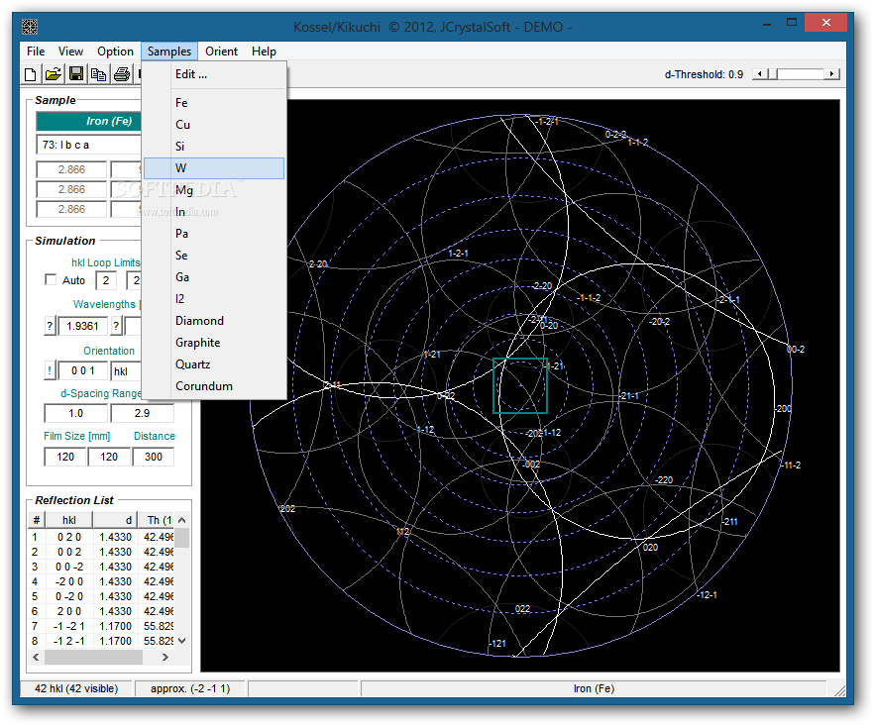Image resolution: width=874 pixels, height=725 pixels.
Task: Increase d-Threshold with right arrow
Action: click(x=832, y=74)
